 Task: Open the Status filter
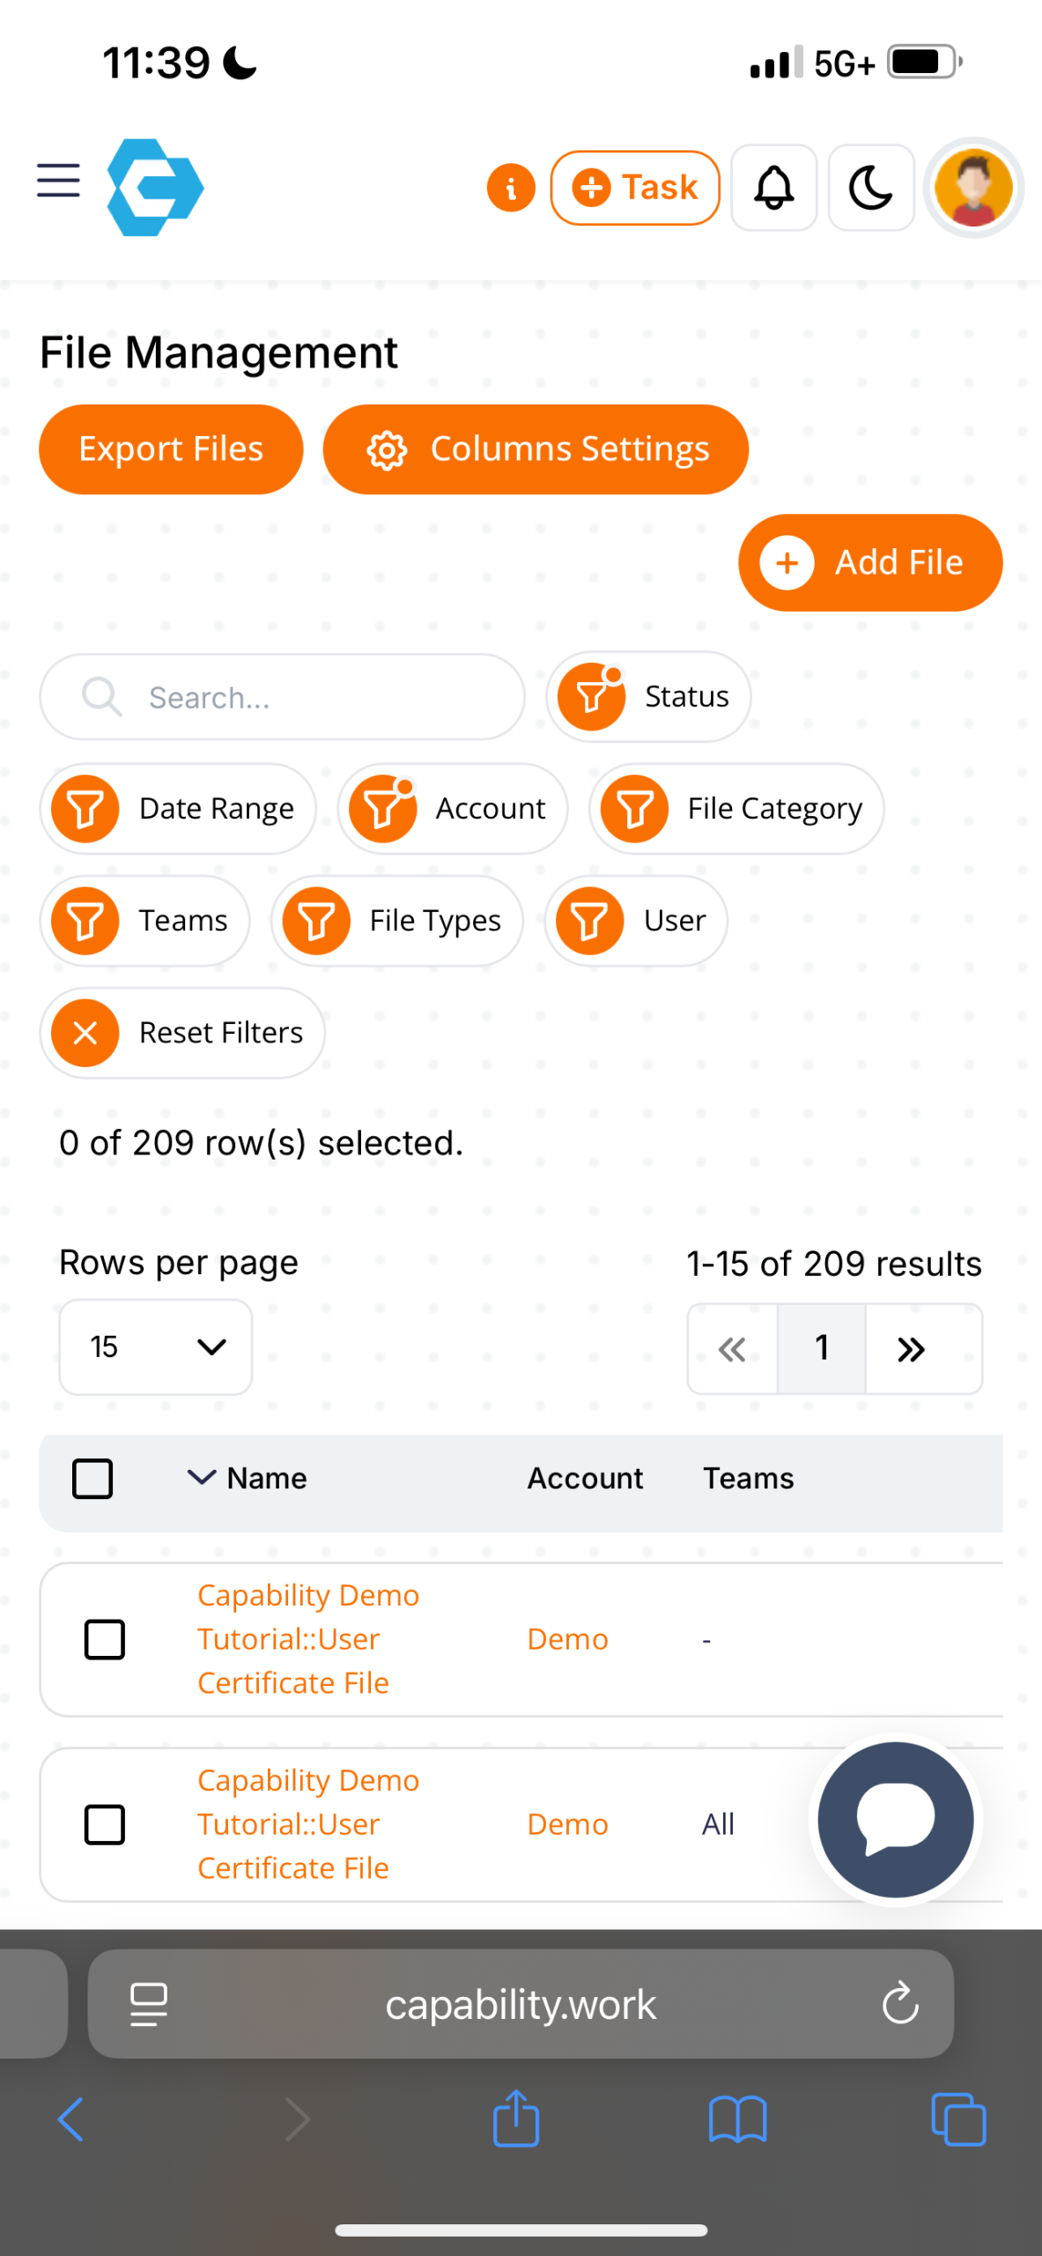[648, 697]
